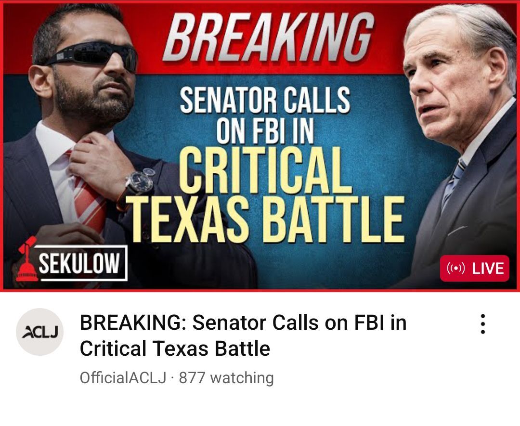
Task: Click the broadcast signal icon in LIVE badge
Action: pos(456,268)
